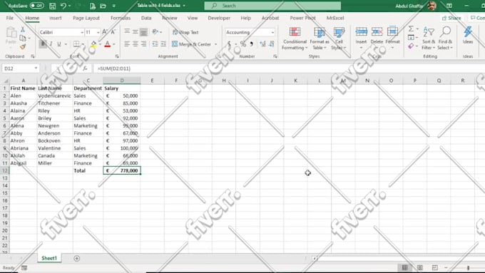Click Increase Font Size icon
This screenshot has width=485, height=273.
(x=105, y=32)
